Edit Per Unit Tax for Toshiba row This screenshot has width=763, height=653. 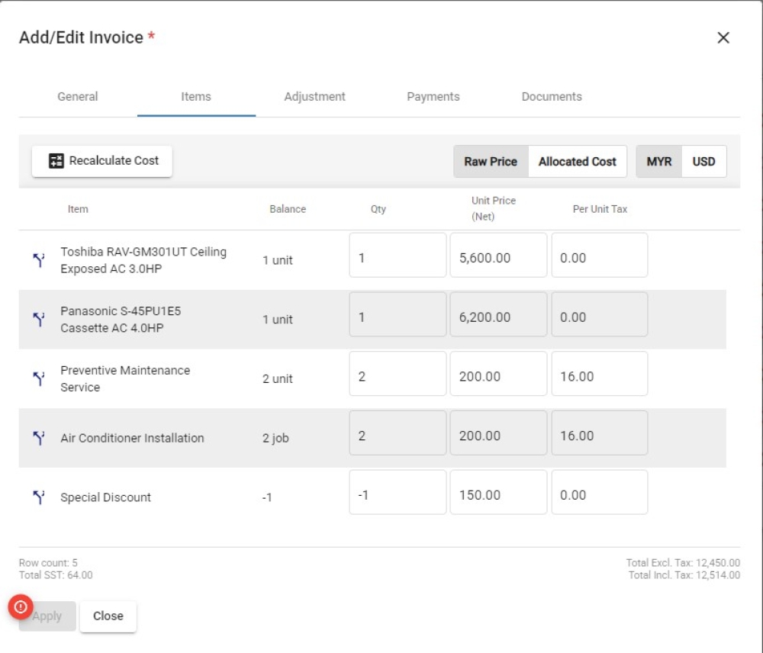coord(600,256)
